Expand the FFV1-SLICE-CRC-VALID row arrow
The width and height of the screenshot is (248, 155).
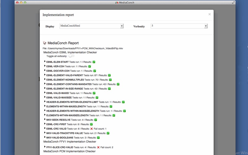[45, 147]
